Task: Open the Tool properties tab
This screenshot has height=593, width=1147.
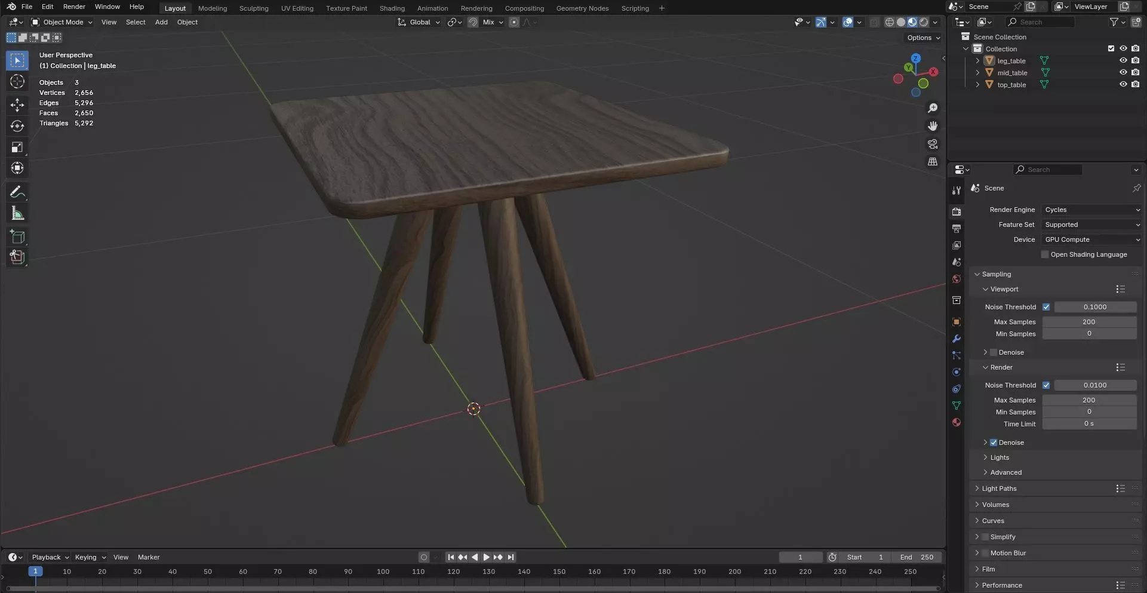Action: [957, 191]
